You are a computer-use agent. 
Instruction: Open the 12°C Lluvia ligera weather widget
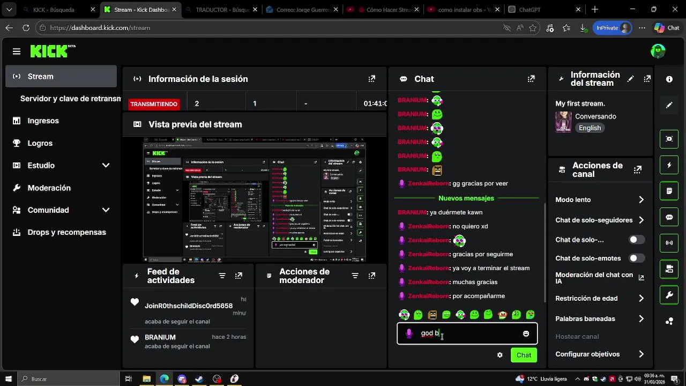[x=541, y=379]
